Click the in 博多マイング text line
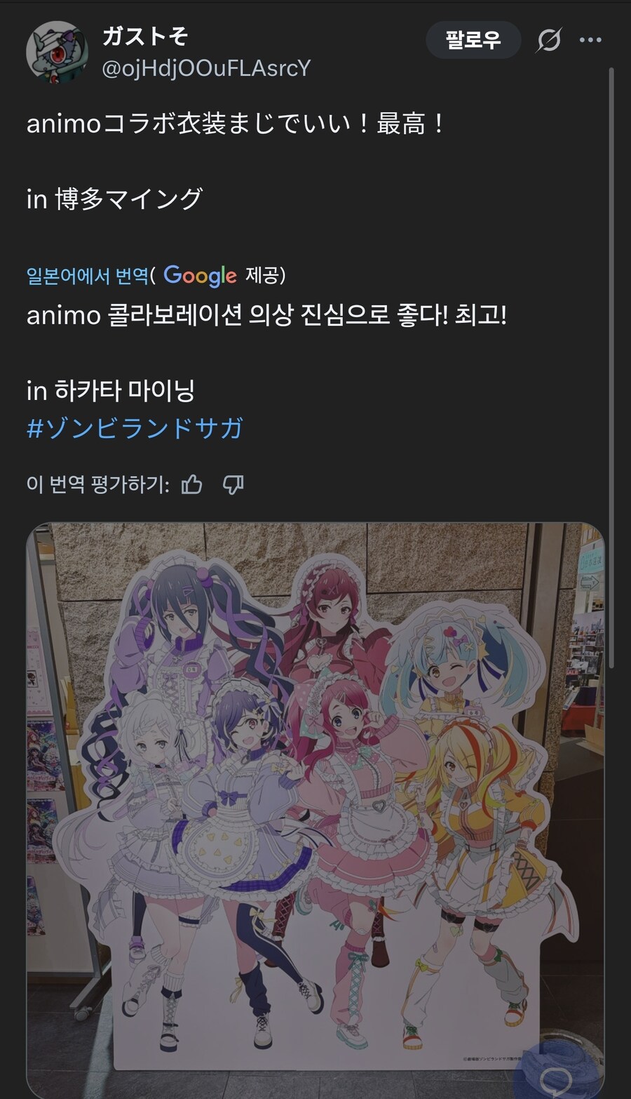631x1099 pixels. tap(114, 199)
